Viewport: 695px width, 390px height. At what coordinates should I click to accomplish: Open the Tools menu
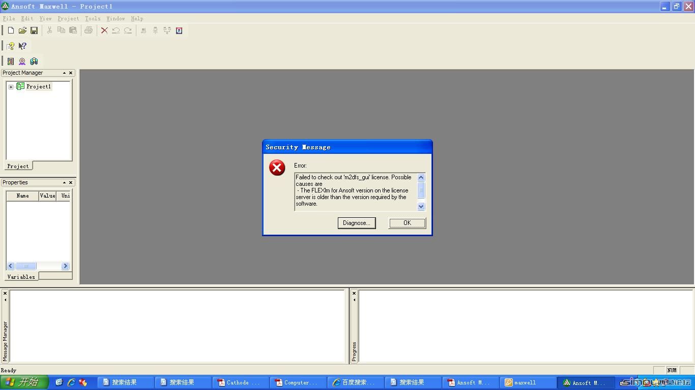click(x=93, y=18)
